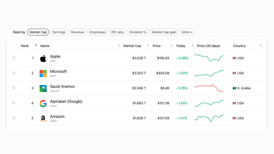
Task: Rank companies by Dividend %
Action: click(x=138, y=32)
